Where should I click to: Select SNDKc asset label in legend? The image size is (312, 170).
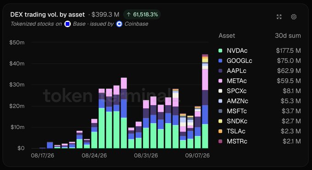click(x=237, y=121)
